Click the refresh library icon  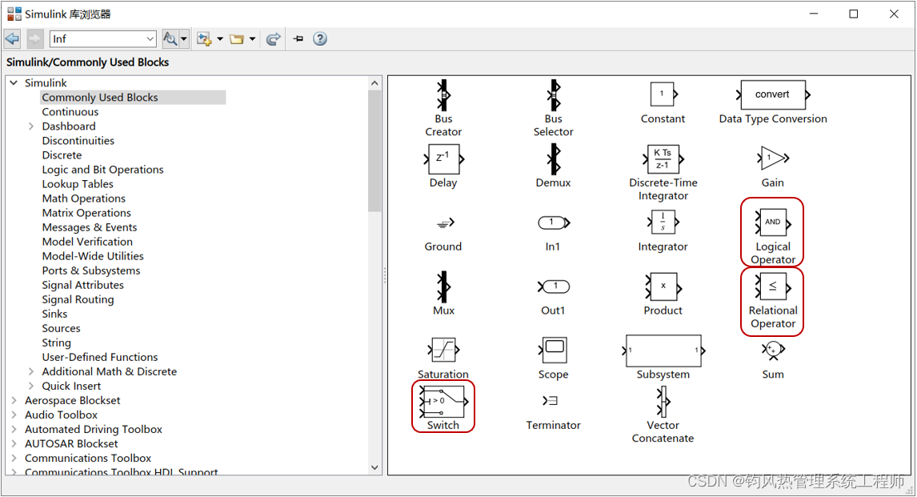tap(273, 39)
